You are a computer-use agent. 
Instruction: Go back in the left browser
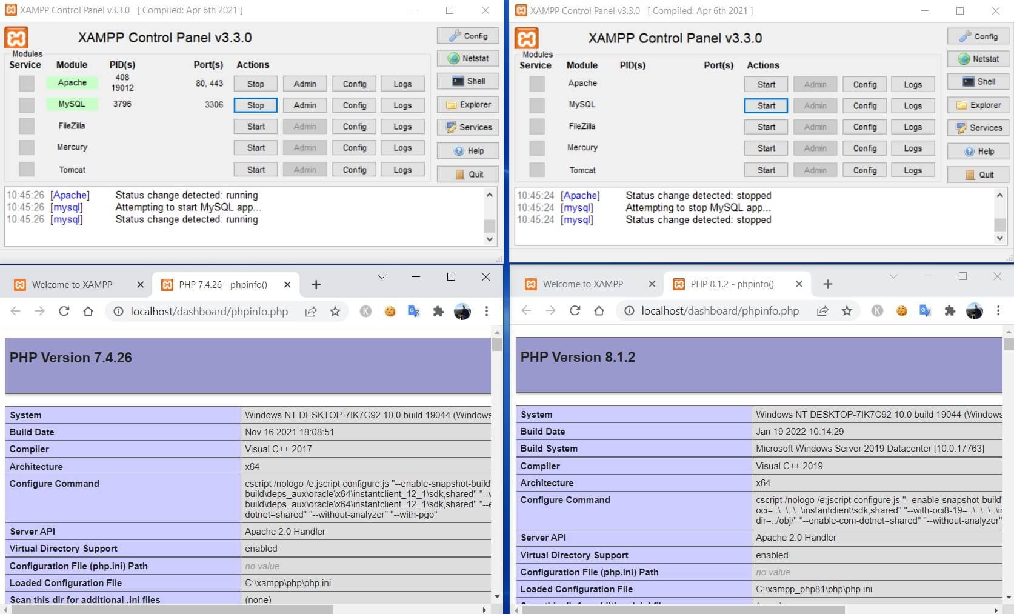click(16, 311)
